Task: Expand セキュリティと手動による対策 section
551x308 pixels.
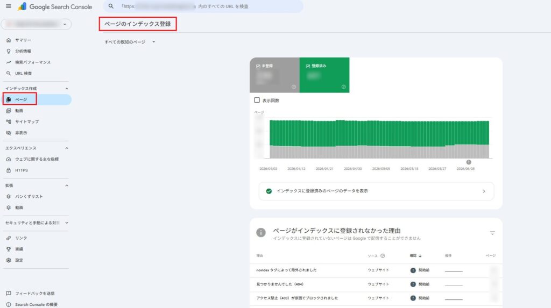Action: pyautogui.click(x=66, y=223)
